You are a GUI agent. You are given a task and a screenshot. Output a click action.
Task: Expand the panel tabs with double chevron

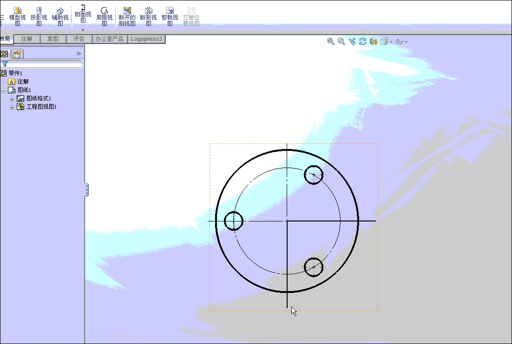click(x=79, y=53)
